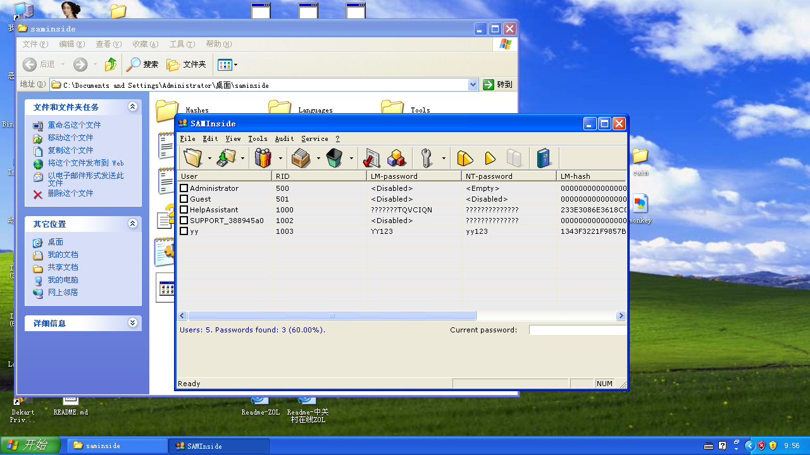Open dropdown arrow beside the open-folder import icon
Image resolution: width=810 pixels, height=455 pixels.
click(209, 158)
